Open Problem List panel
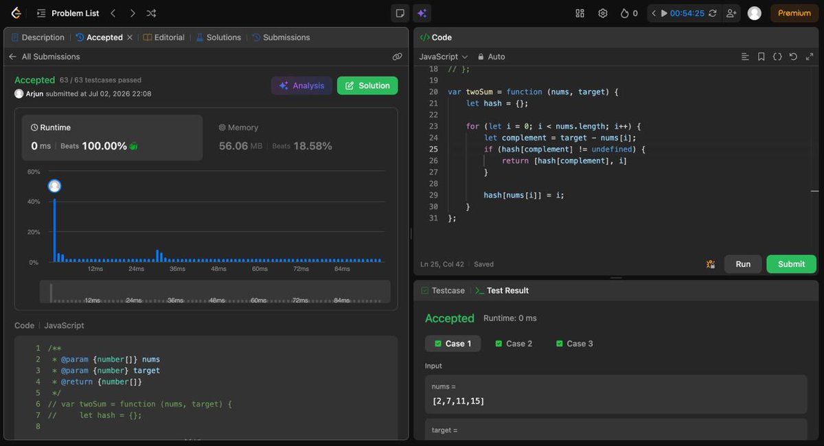Screen dimensions: 824x446 pos(68,13)
